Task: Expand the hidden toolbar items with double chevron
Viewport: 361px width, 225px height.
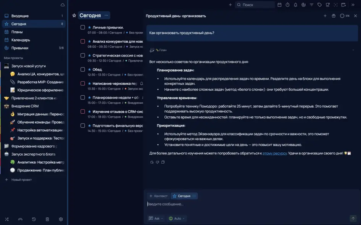Action: (x=353, y=5)
